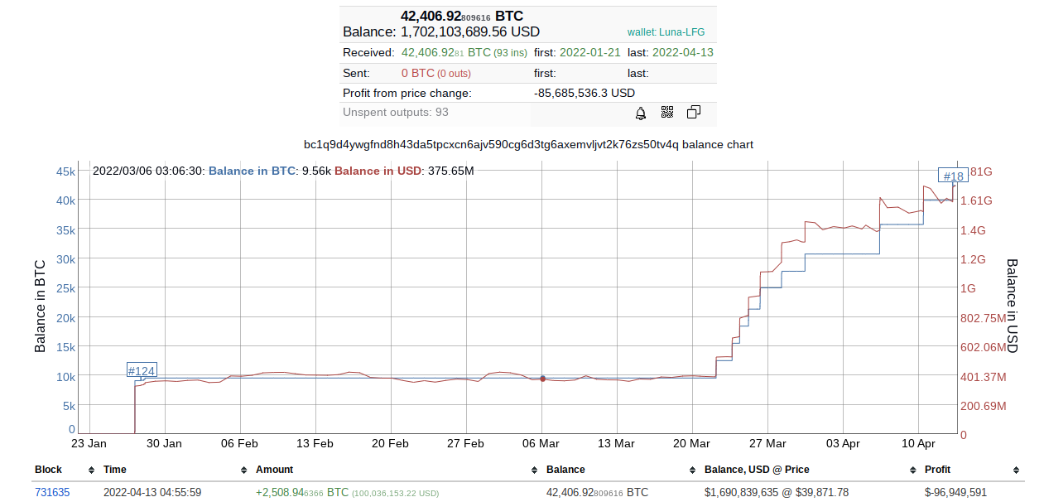This screenshot has height=502, width=1044.
Task: Click the sort arrows in the Balance column
Action: [692, 471]
